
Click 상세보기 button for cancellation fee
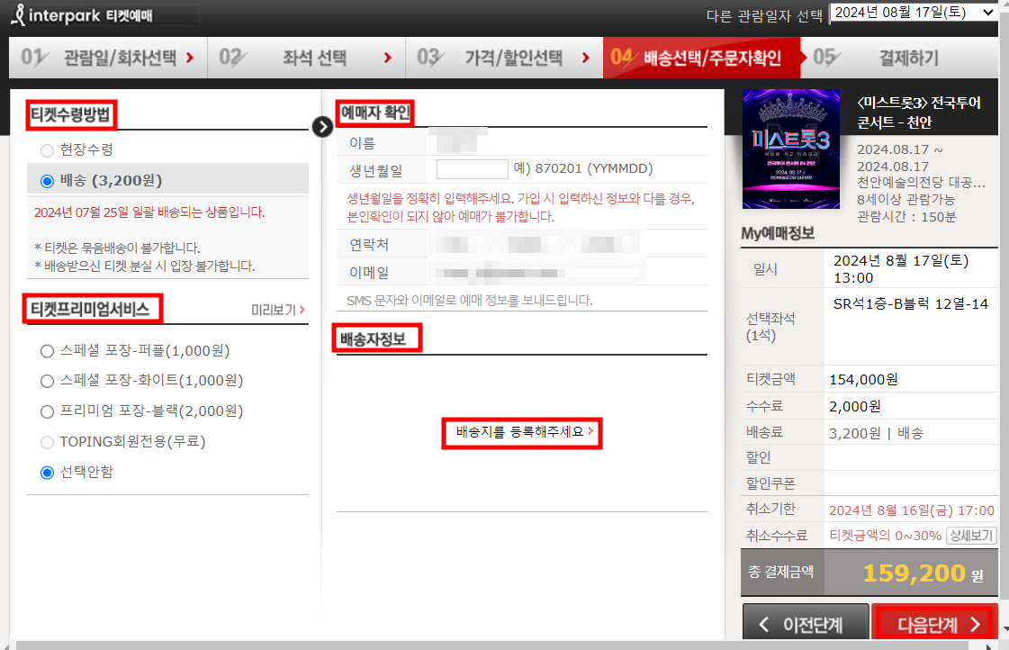972,536
